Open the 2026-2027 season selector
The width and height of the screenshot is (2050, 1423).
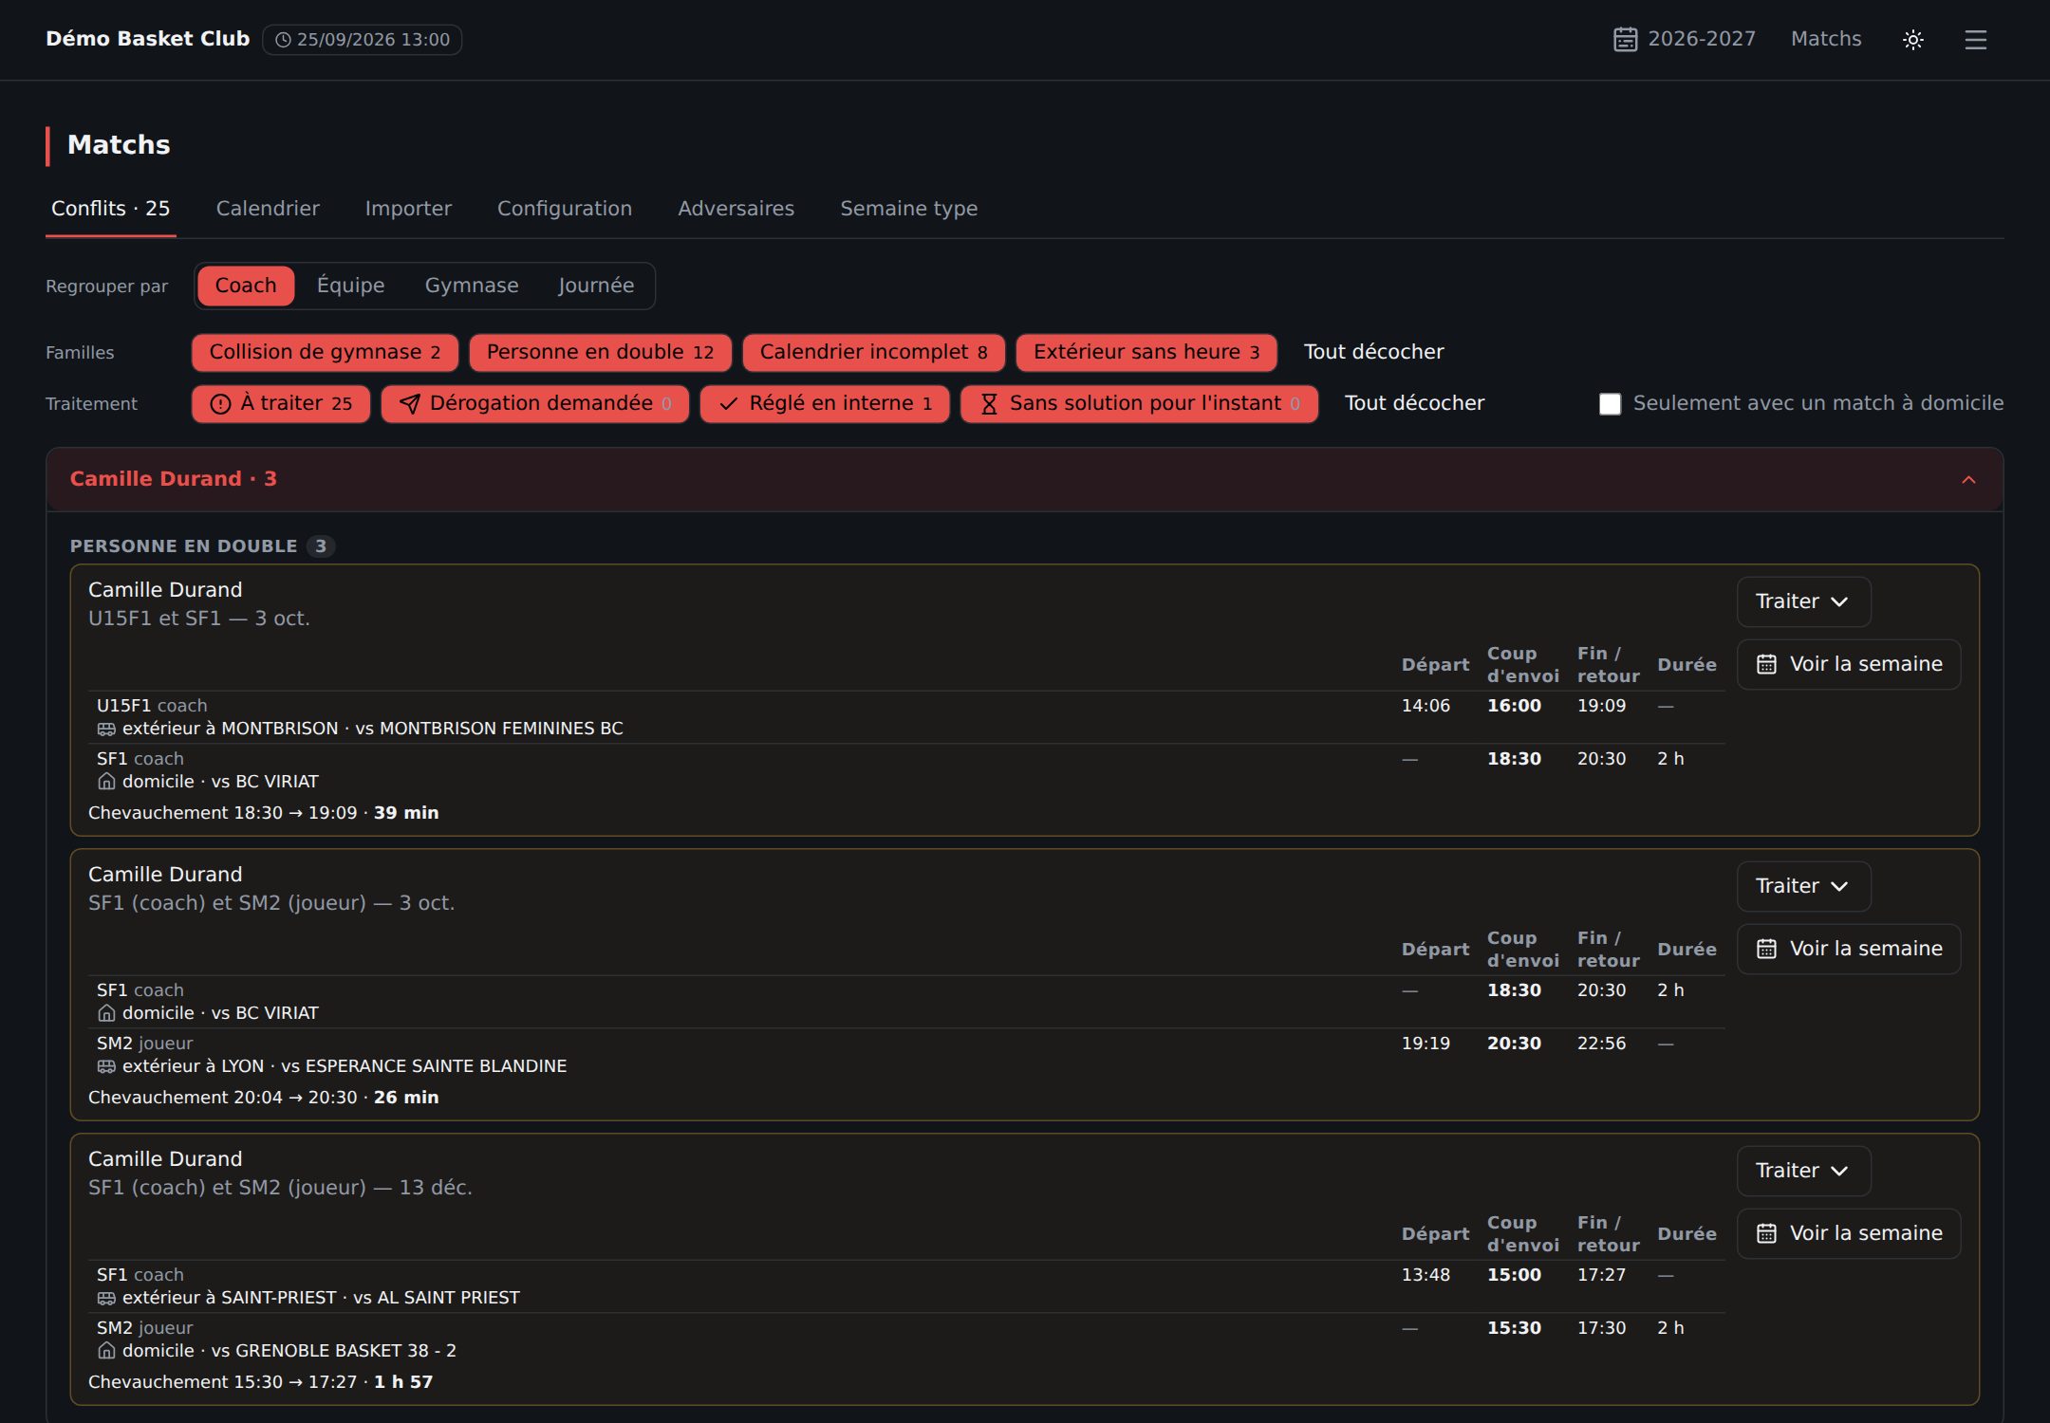[1685, 39]
